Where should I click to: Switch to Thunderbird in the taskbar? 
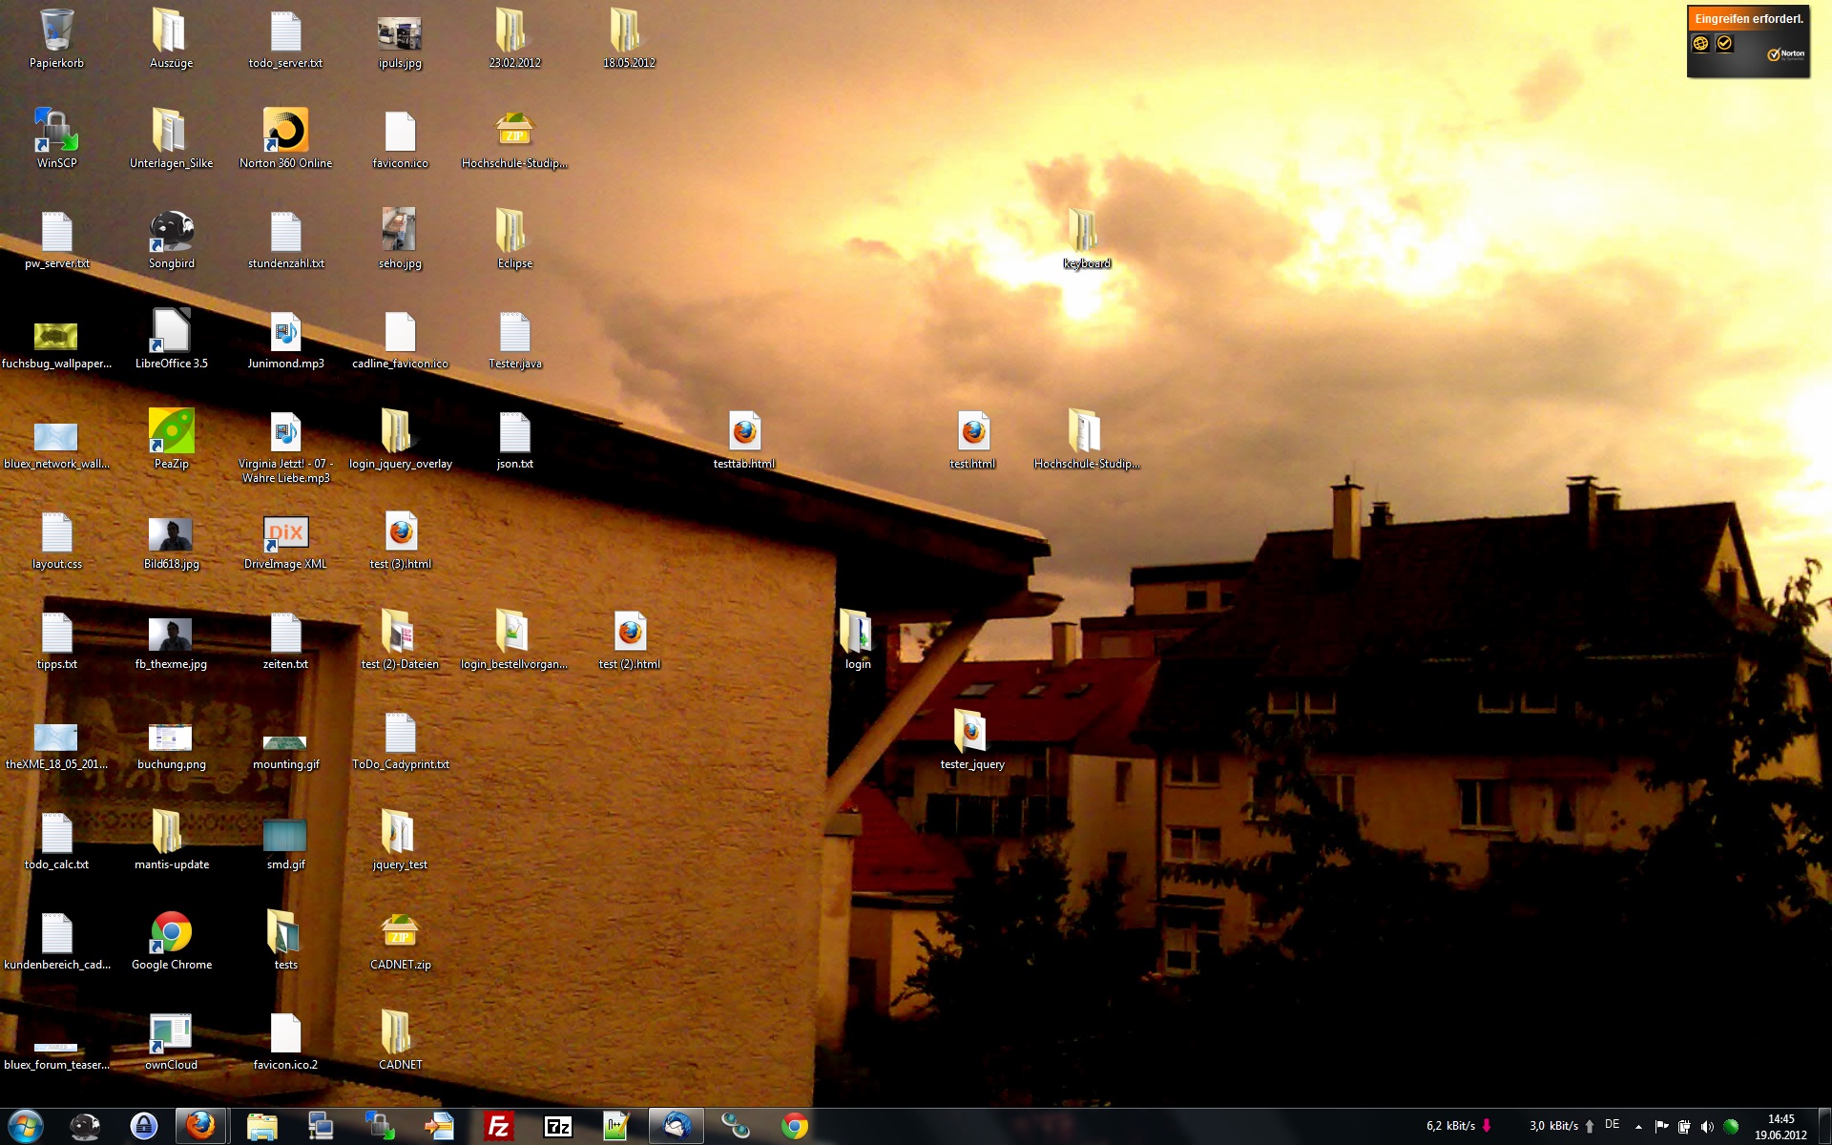pos(677,1126)
